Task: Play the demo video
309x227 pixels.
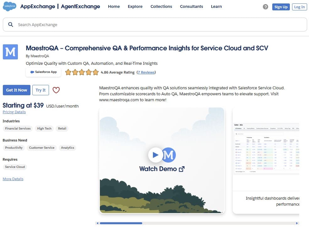Action: (x=155, y=155)
